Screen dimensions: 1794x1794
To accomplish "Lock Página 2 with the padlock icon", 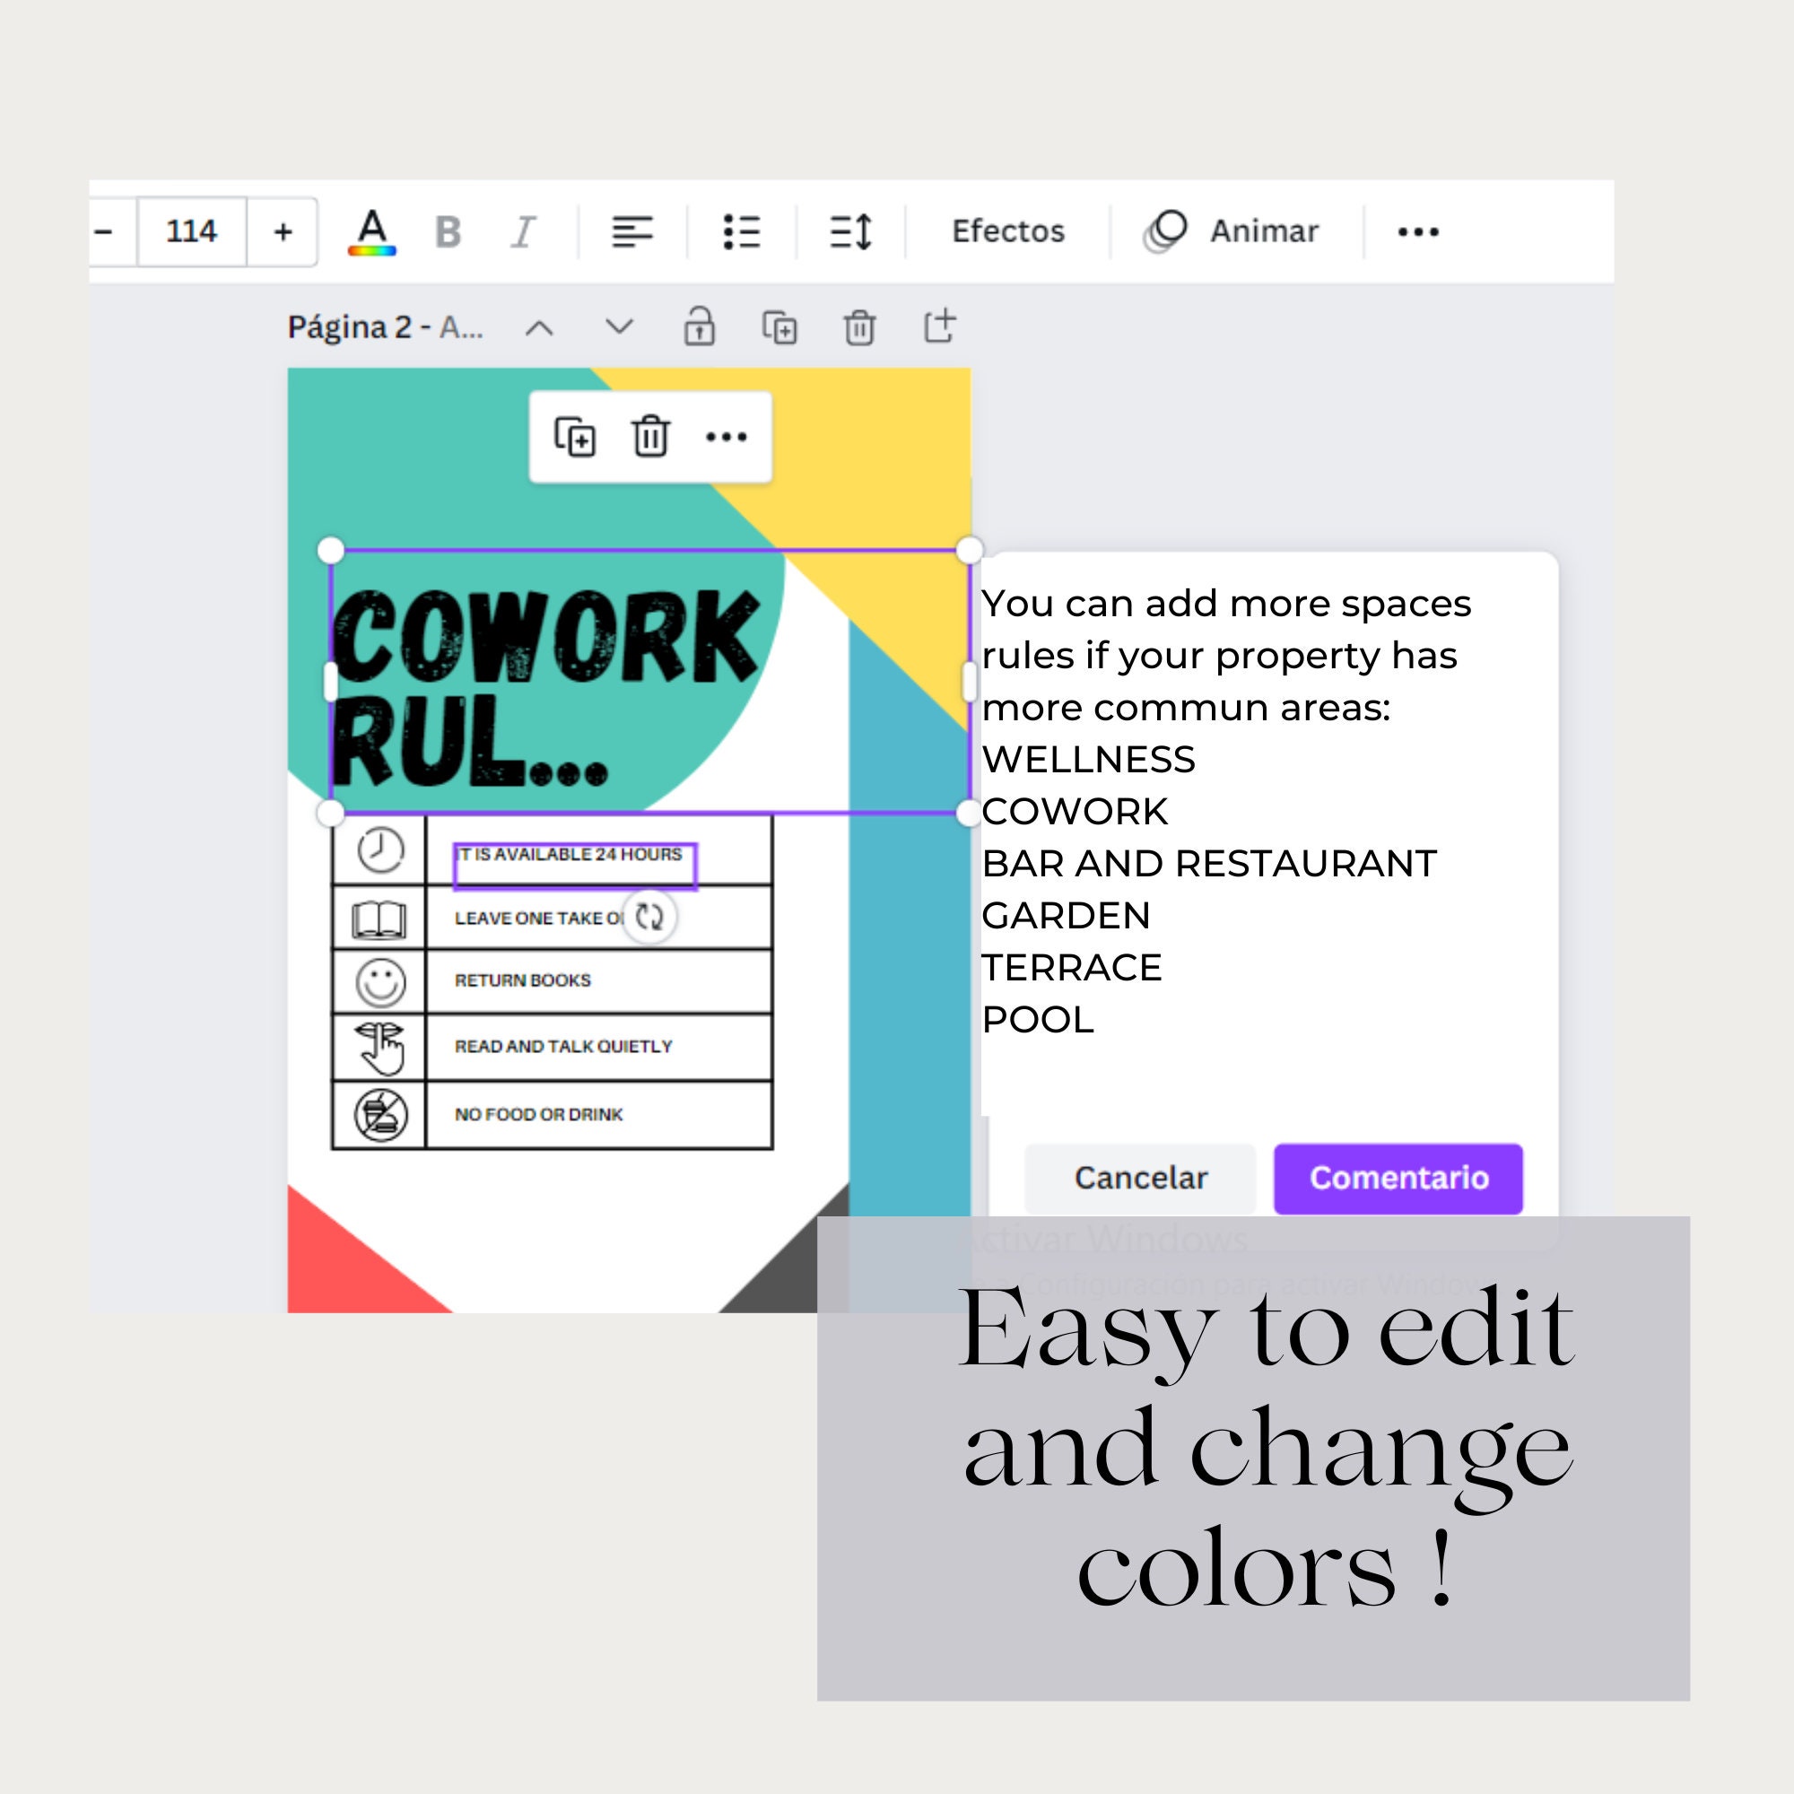I will coord(700,327).
